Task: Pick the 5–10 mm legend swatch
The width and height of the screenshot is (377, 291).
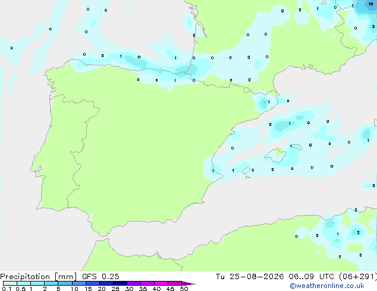Action: tap(65, 283)
